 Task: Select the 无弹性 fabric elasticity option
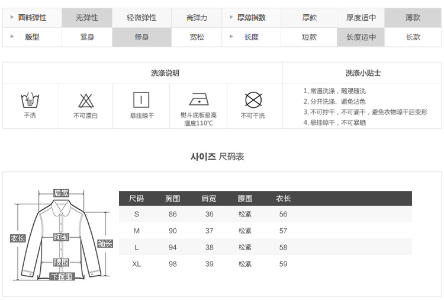86,18
